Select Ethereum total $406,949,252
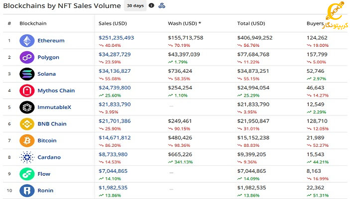This screenshot has height=199, width=350. click(255, 38)
